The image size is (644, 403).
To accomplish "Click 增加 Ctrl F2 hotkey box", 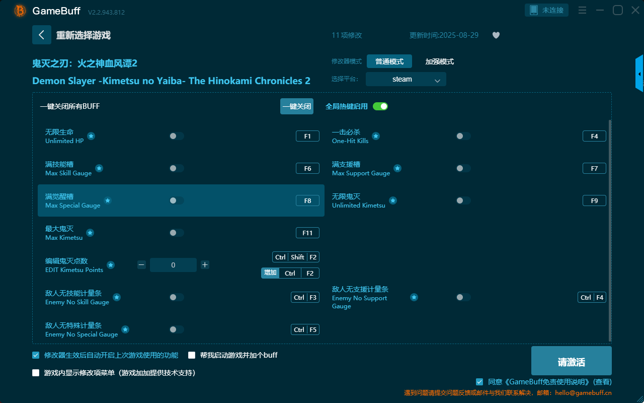I will [x=290, y=273].
